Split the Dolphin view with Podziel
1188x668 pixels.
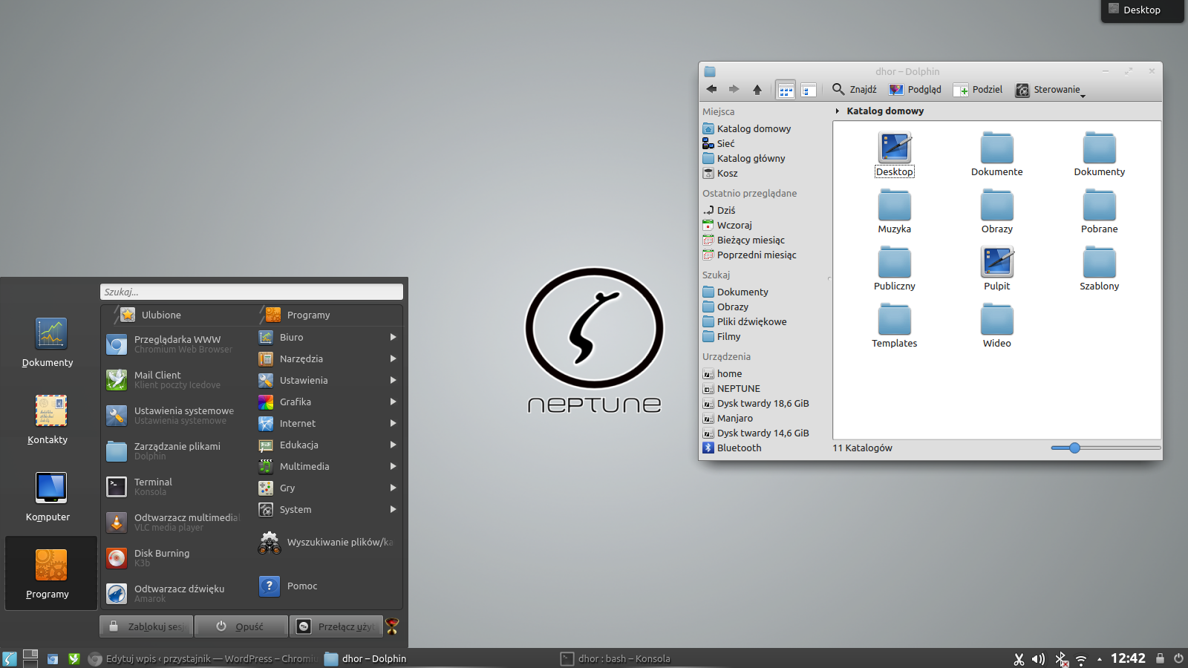click(978, 89)
